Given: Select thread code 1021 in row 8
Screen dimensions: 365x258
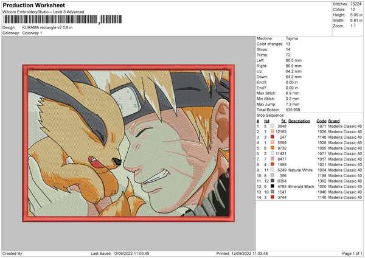Looking at the screenshot, I should click(x=322, y=165).
